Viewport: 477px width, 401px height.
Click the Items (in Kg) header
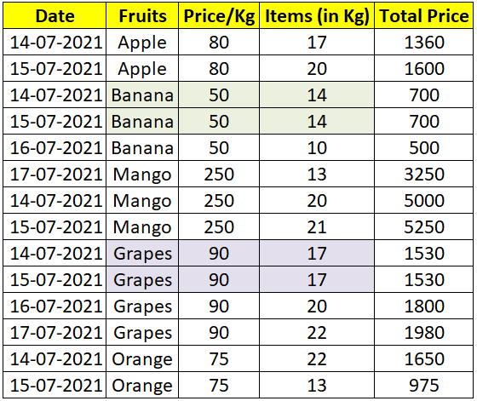click(x=317, y=16)
